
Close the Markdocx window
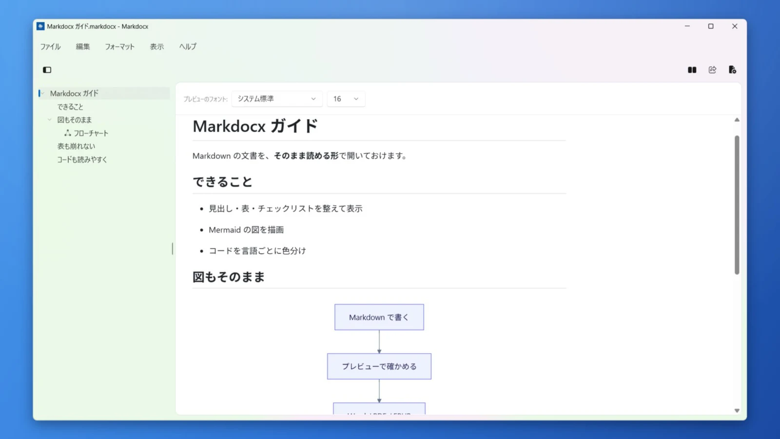pyautogui.click(x=735, y=26)
